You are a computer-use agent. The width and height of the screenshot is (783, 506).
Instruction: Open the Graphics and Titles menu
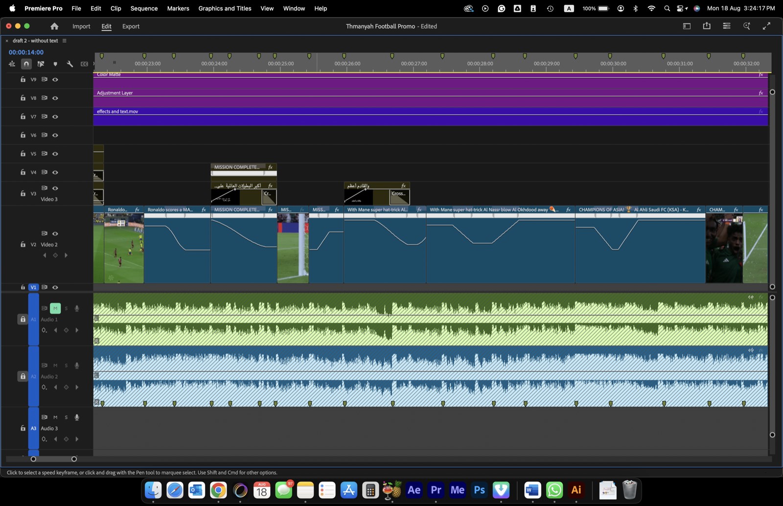coord(225,8)
